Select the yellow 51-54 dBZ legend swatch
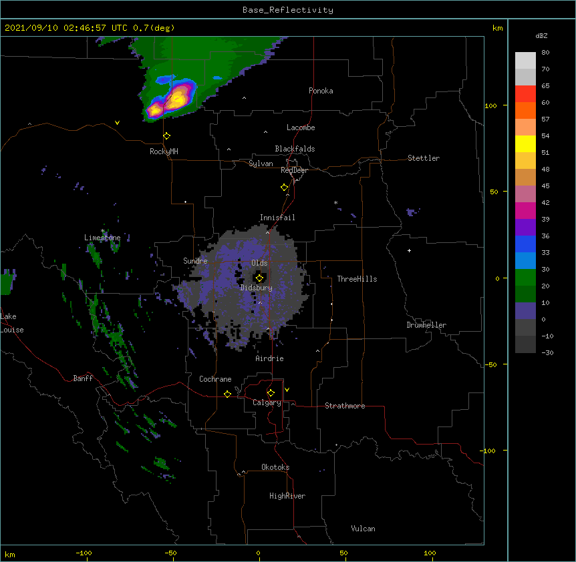This screenshot has width=576, height=562. pos(525,144)
